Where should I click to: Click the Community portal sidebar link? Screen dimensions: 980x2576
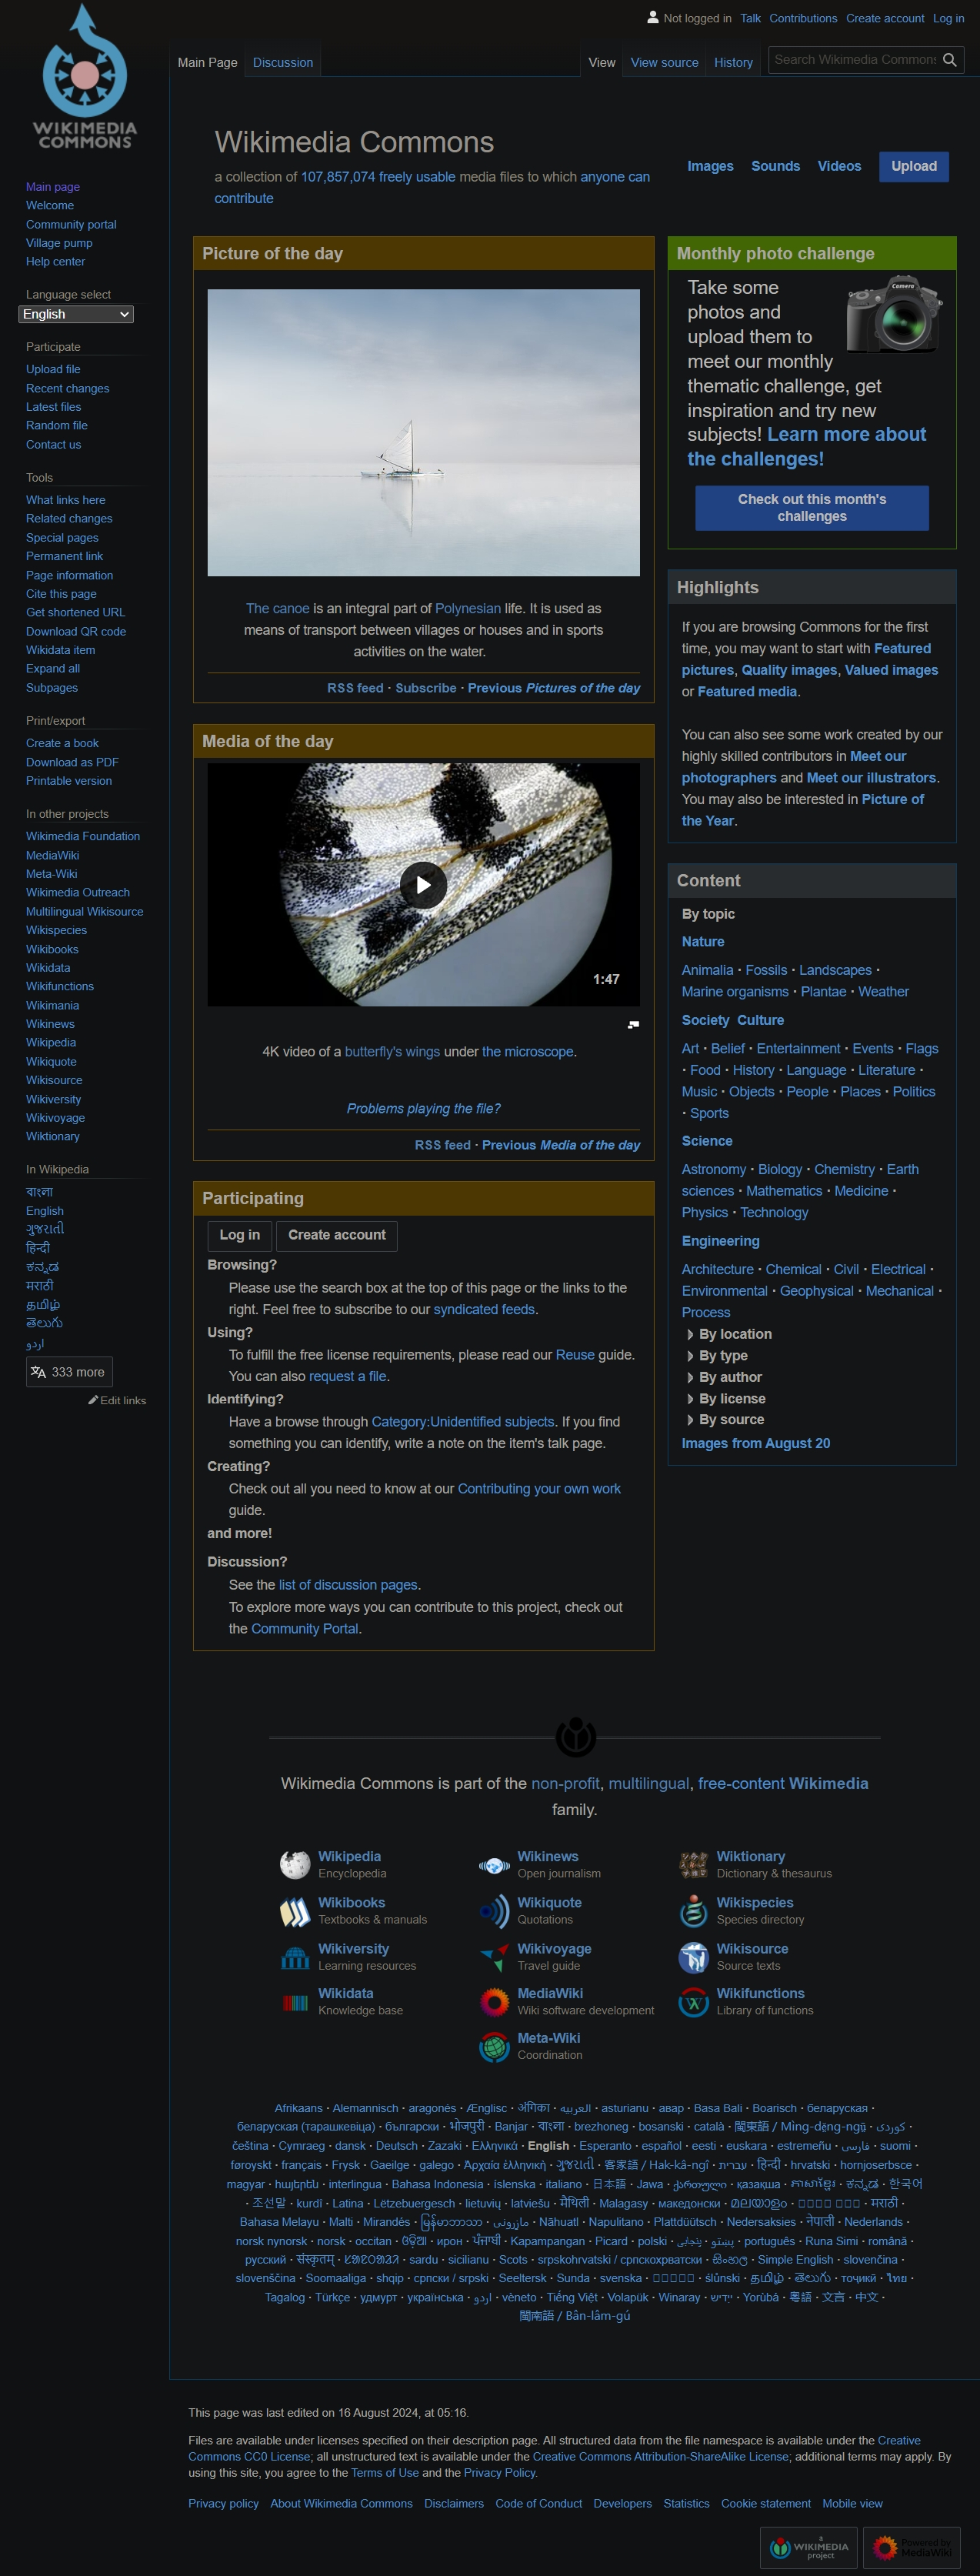point(71,224)
